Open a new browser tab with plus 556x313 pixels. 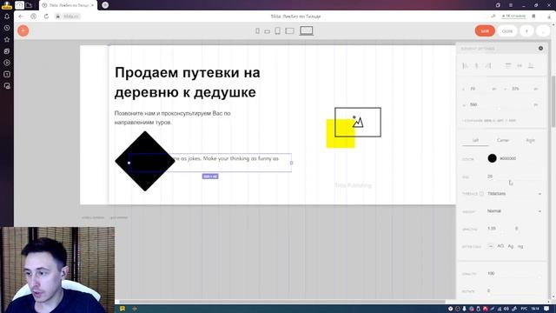105,5
